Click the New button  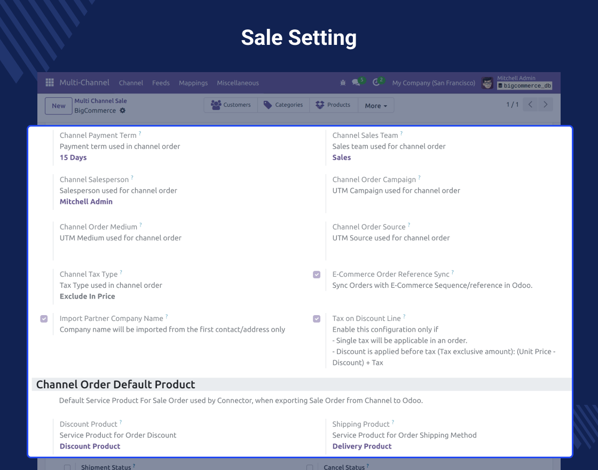[x=59, y=106]
